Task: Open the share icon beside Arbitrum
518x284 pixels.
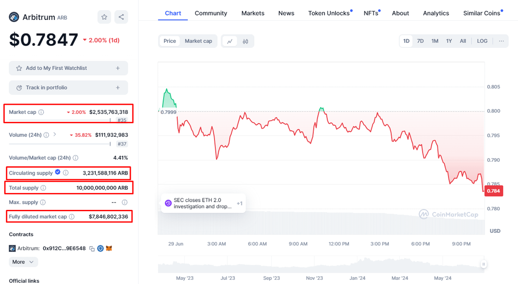Action: [x=121, y=17]
